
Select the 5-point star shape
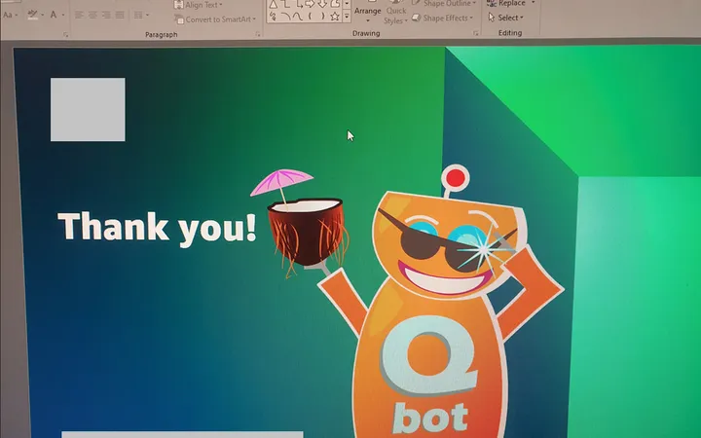pyautogui.click(x=334, y=17)
